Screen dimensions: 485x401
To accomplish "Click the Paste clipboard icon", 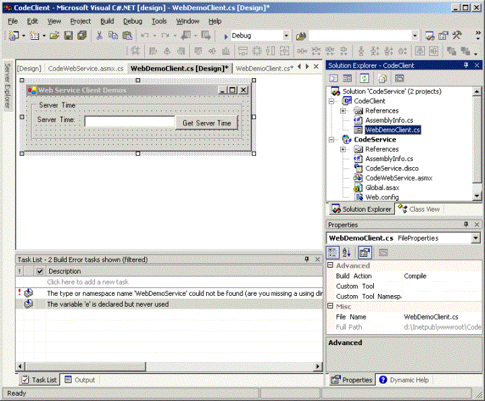I will click(127, 36).
